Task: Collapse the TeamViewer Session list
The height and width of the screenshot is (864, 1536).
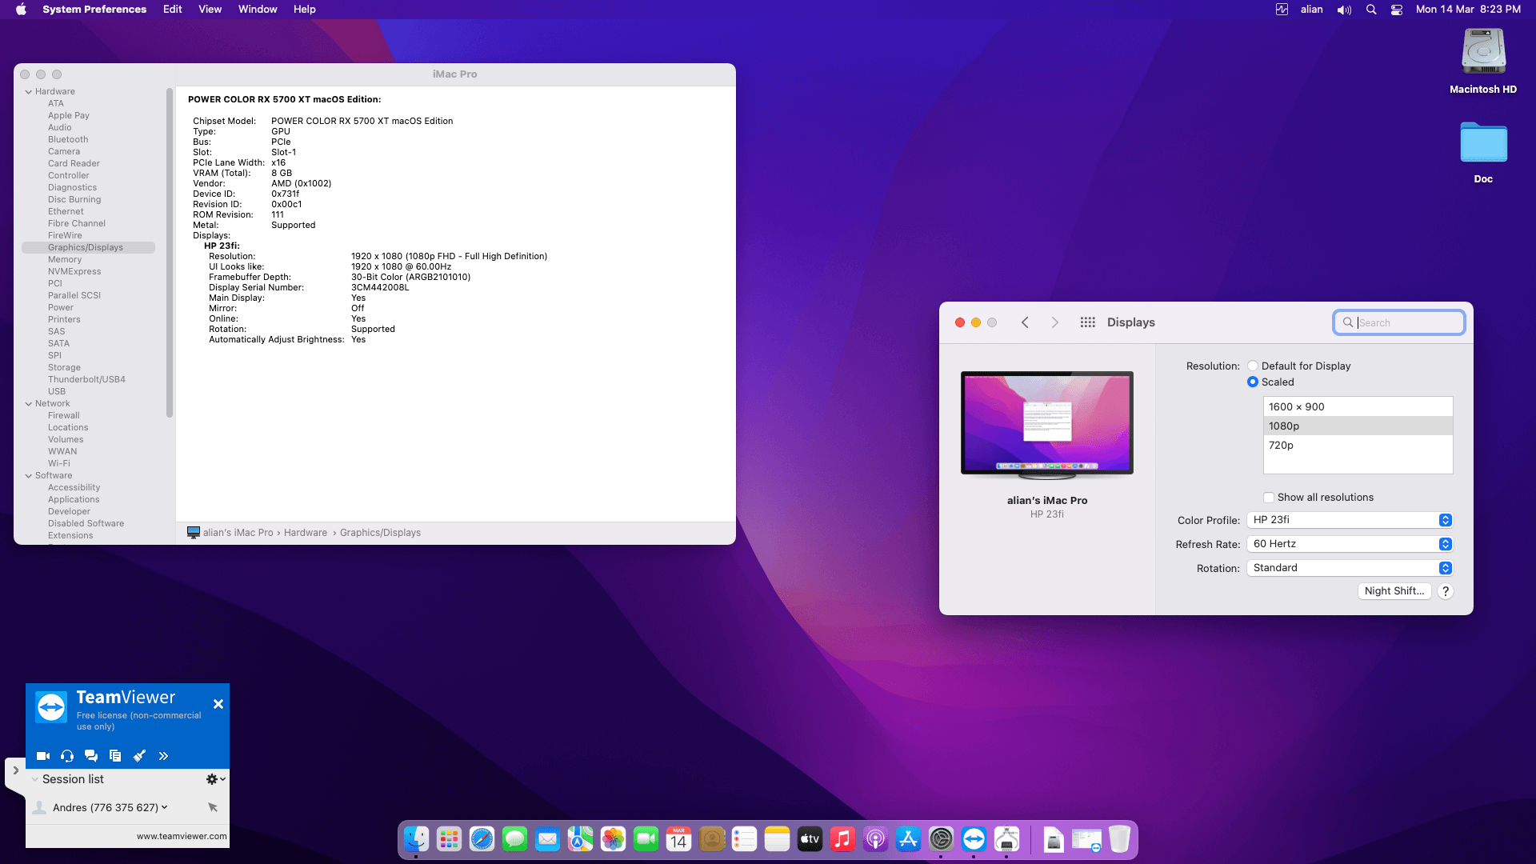Action: pyautogui.click(x=35, y=779)
